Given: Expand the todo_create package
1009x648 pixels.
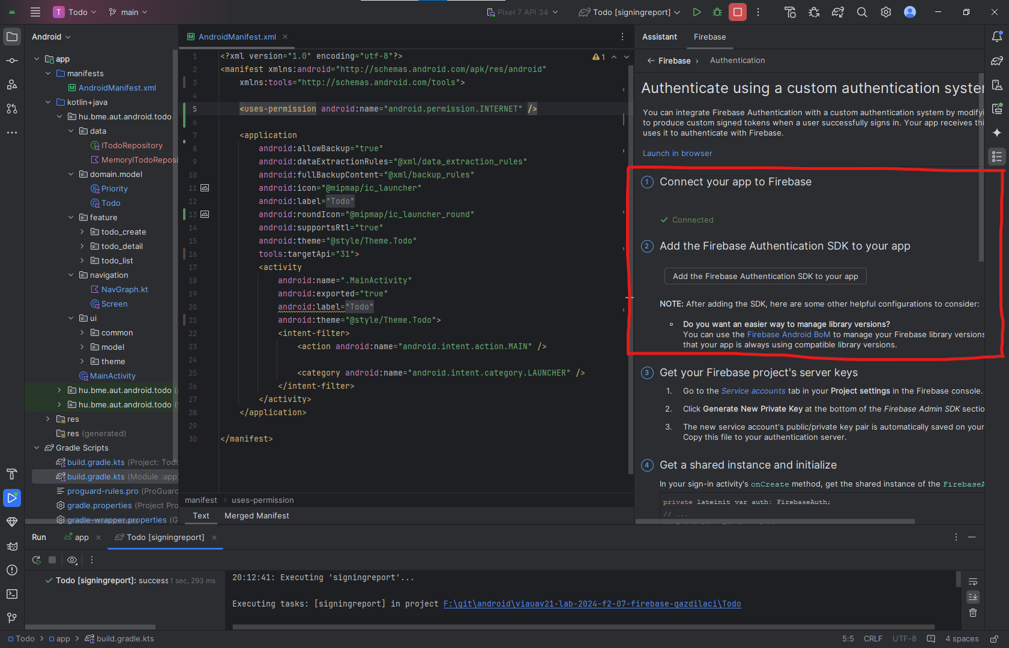Looking at the screenshot, I should pyautogui.click(x=82, y=232).
